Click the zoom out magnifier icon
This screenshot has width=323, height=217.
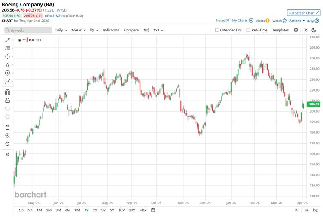pyautogui.click(x=7, y=144)
